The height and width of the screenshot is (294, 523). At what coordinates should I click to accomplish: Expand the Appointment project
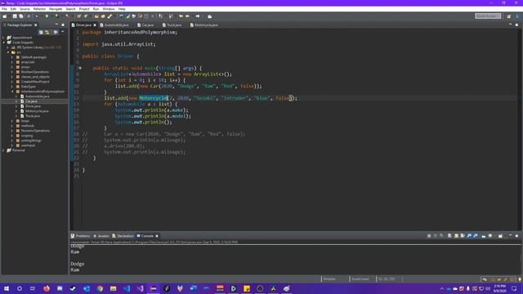pos(3,38)
